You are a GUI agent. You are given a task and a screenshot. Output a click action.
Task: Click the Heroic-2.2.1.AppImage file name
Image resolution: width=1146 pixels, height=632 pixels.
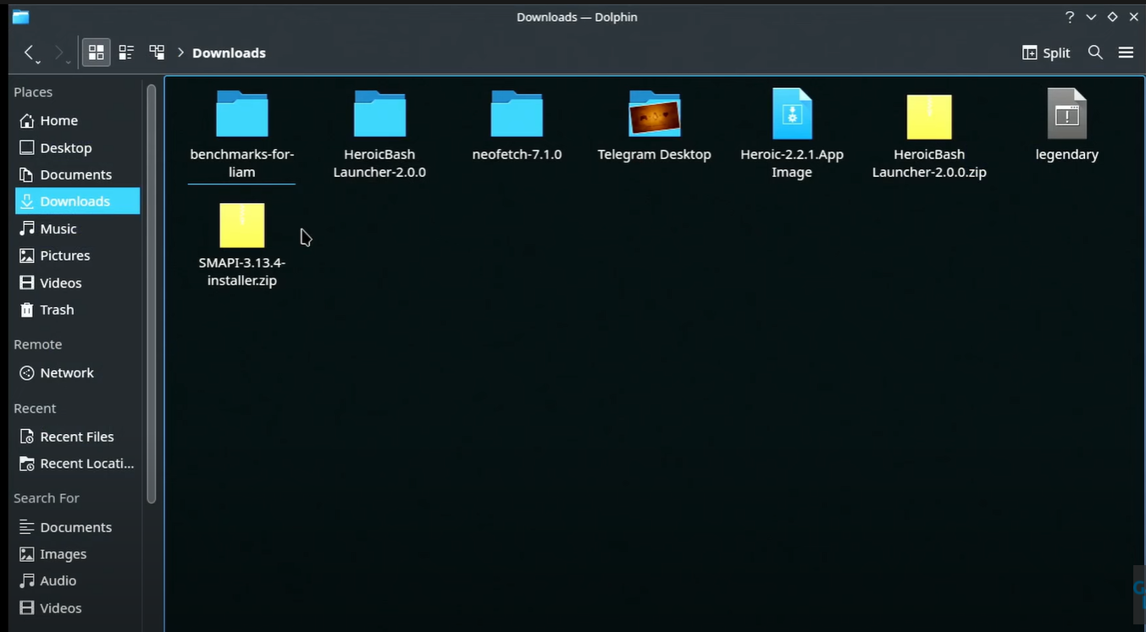pyautogui.click(x=792, y=163)
